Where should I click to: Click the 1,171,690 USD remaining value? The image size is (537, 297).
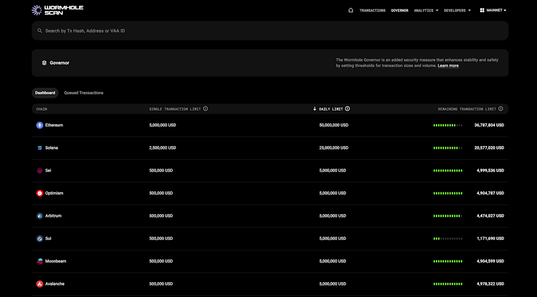[490, 238]
